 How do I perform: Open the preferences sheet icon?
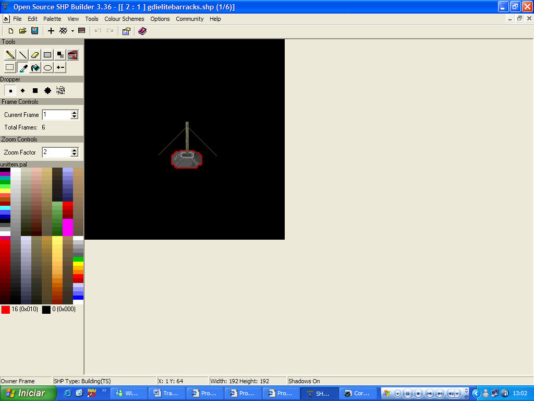pos(126,31)
